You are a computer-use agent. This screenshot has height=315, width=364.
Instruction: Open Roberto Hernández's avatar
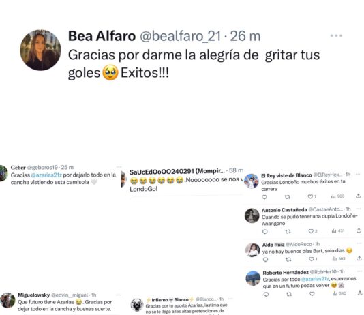point(253,278)
